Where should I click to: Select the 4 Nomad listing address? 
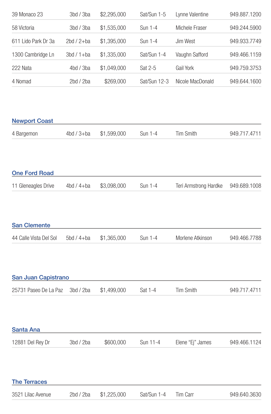tap(21, 81)
